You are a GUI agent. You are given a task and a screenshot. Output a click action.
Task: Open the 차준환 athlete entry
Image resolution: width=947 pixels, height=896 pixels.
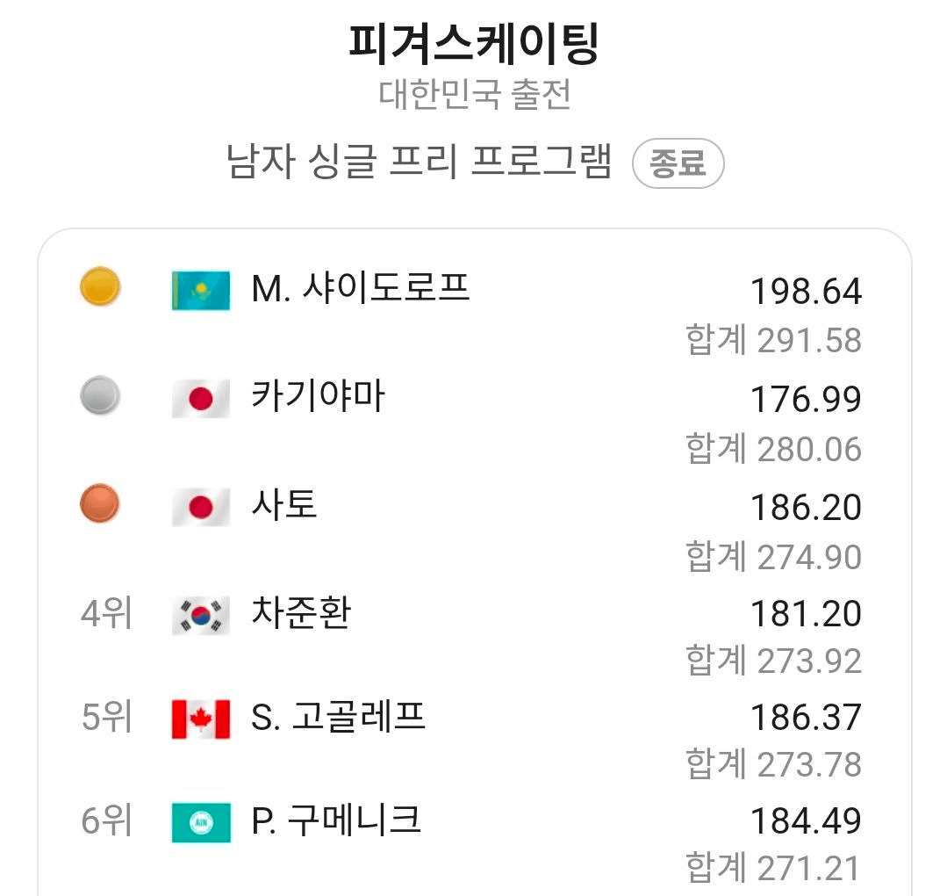[301, 612]
